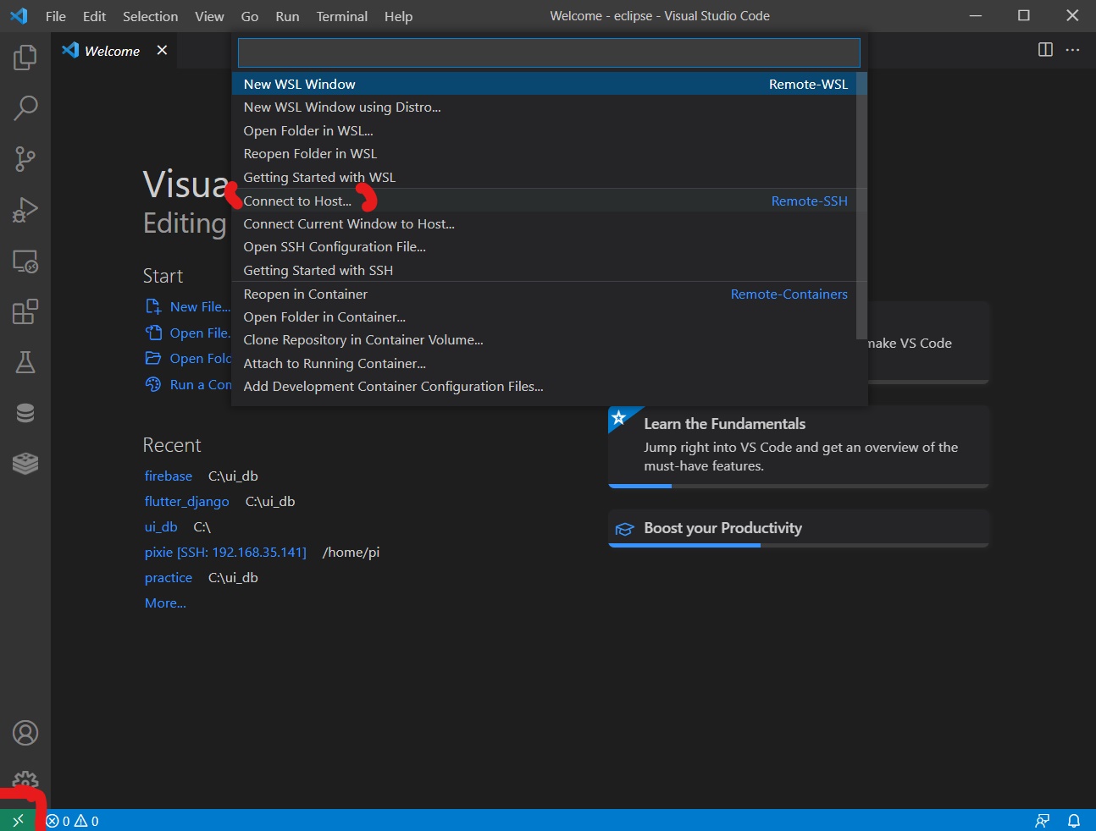Choose Reopen in Container

point(544,294)
